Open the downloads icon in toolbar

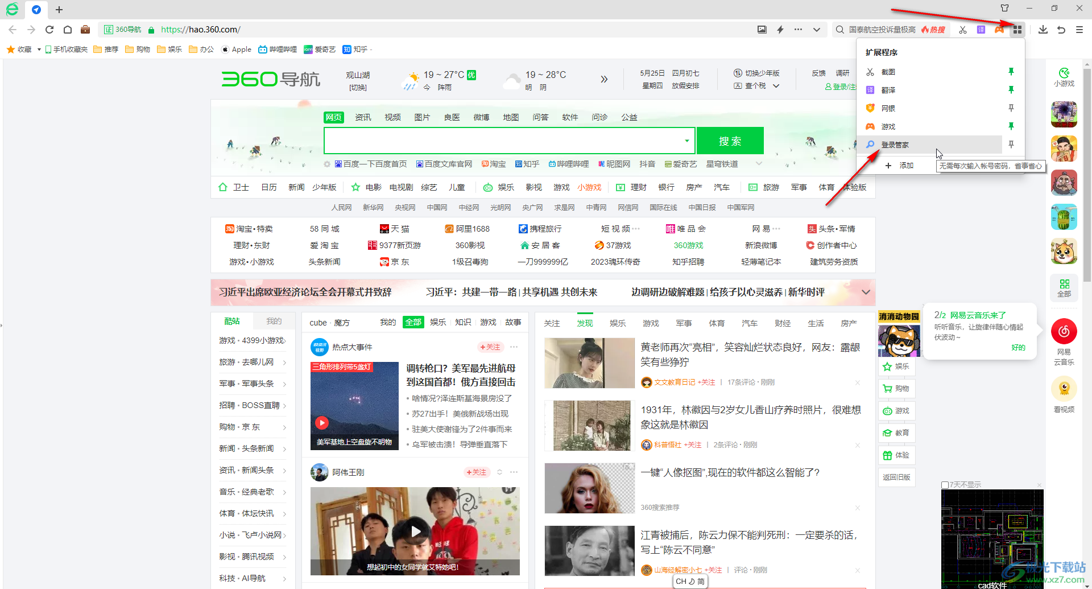(x=1043, y=30)
